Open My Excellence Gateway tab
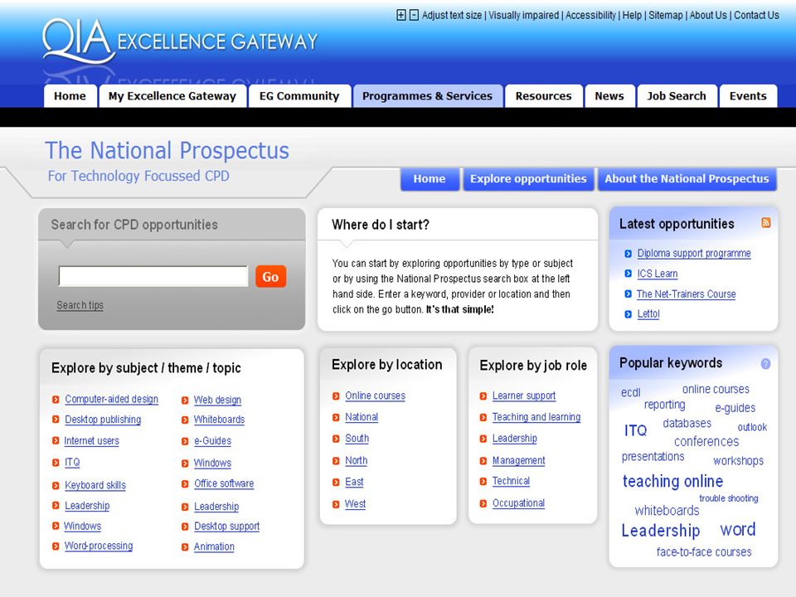796x597 pixels. coord(172,96)
